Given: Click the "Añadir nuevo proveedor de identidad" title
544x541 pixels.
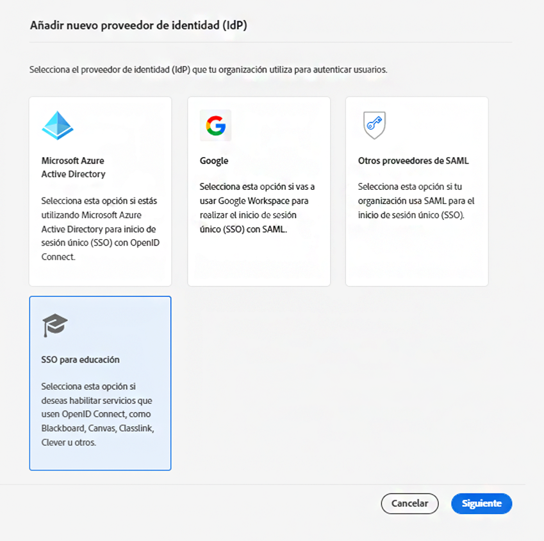Looking at the screenshot, I should tap(138, 26).
